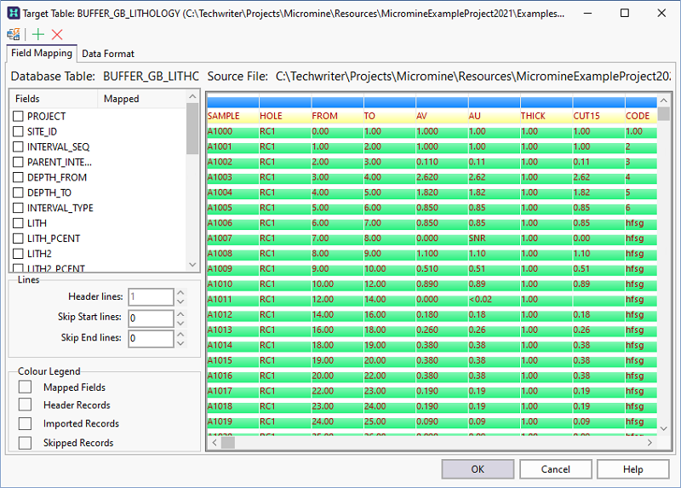The width and height of the screenshot is (681, 488).
Task: Click the blue mapping cell above TO
Action: [390, 102]
